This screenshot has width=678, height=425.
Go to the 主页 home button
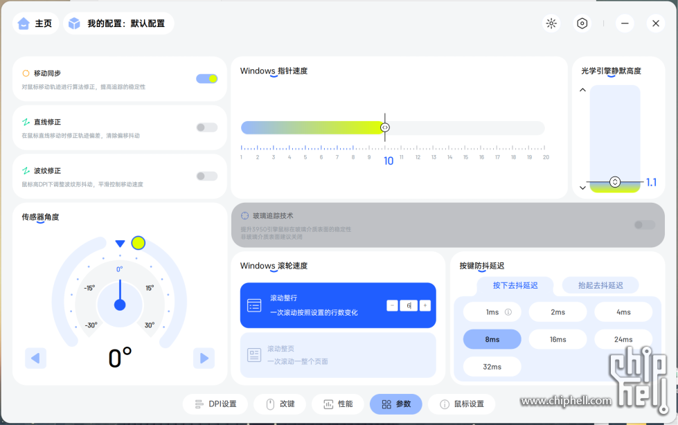point(36,24)
